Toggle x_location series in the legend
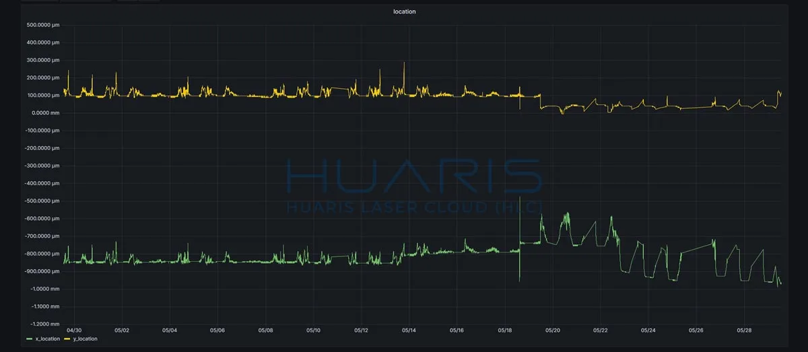The height and width of the screenshot is (352, 808). (x=47, y=339)
